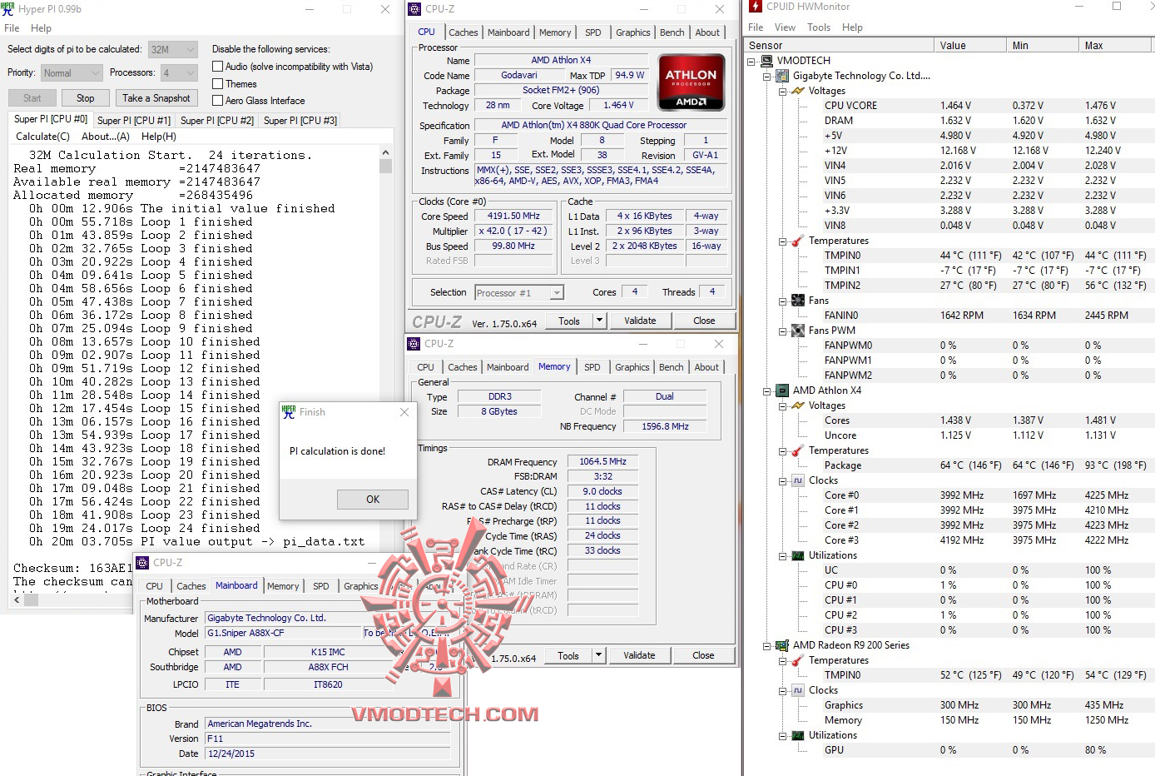Image resolution: width=1155 pixels, height=776 pixels.
Task: Click the title icon of the CPU-Z Memory window
Action: pyautogui.click(x=414, y=344)
